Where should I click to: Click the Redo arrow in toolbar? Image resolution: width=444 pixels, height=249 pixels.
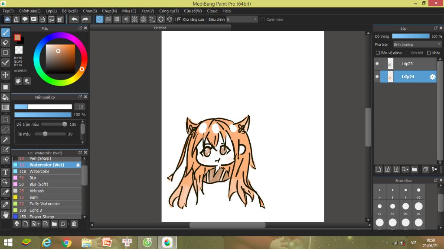[x=85, y=19]
